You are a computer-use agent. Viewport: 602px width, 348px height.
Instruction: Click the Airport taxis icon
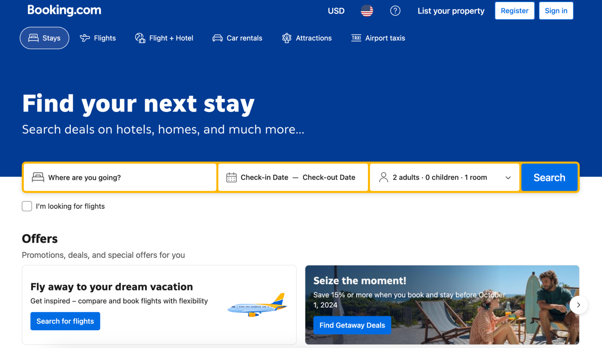(x=356, y=38)
